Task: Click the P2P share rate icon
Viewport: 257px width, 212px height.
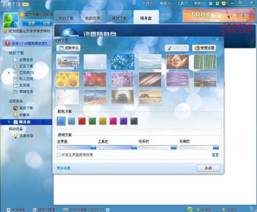Action: coord(66,210)
